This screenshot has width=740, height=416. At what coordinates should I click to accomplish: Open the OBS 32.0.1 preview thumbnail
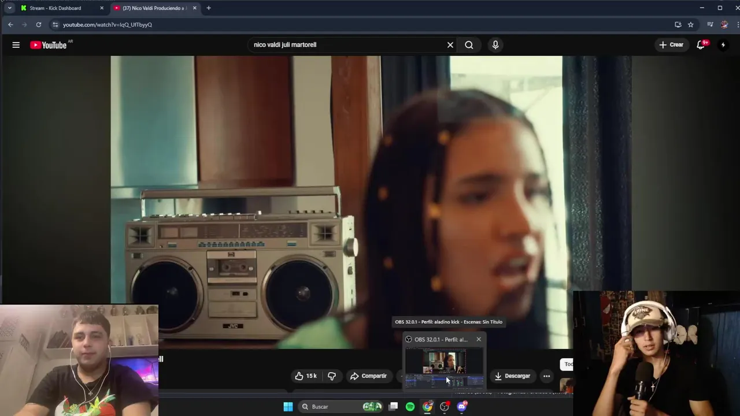coord(444,368)
